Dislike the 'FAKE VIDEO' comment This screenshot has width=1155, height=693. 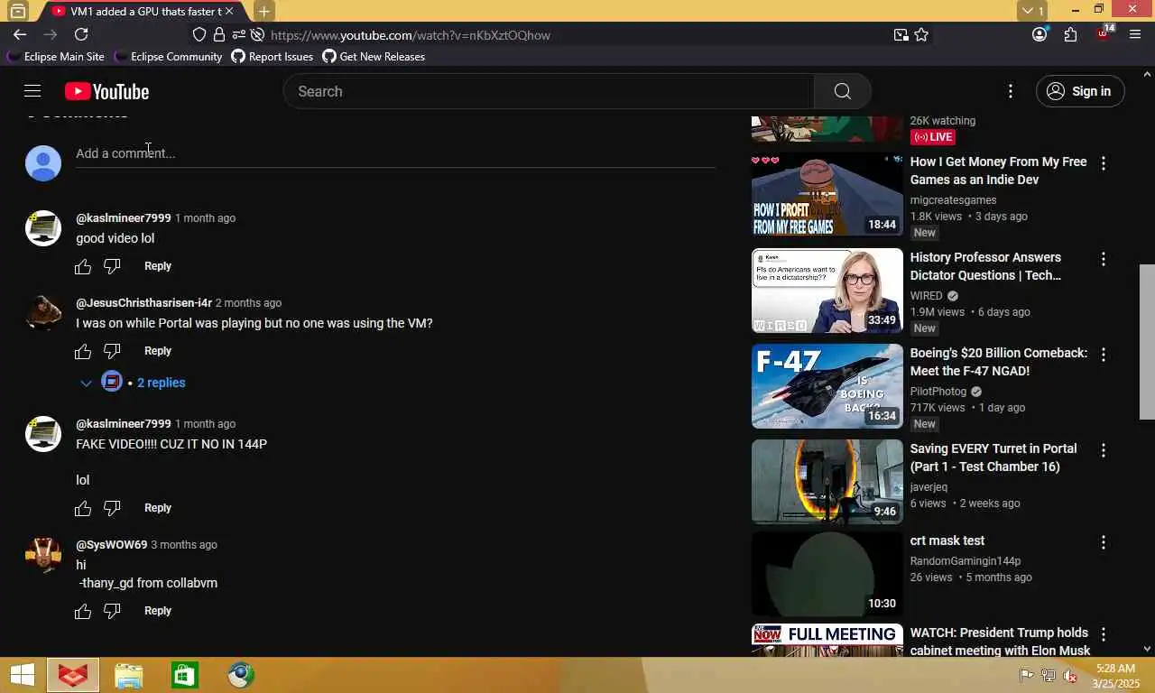(x=112, y=508)
